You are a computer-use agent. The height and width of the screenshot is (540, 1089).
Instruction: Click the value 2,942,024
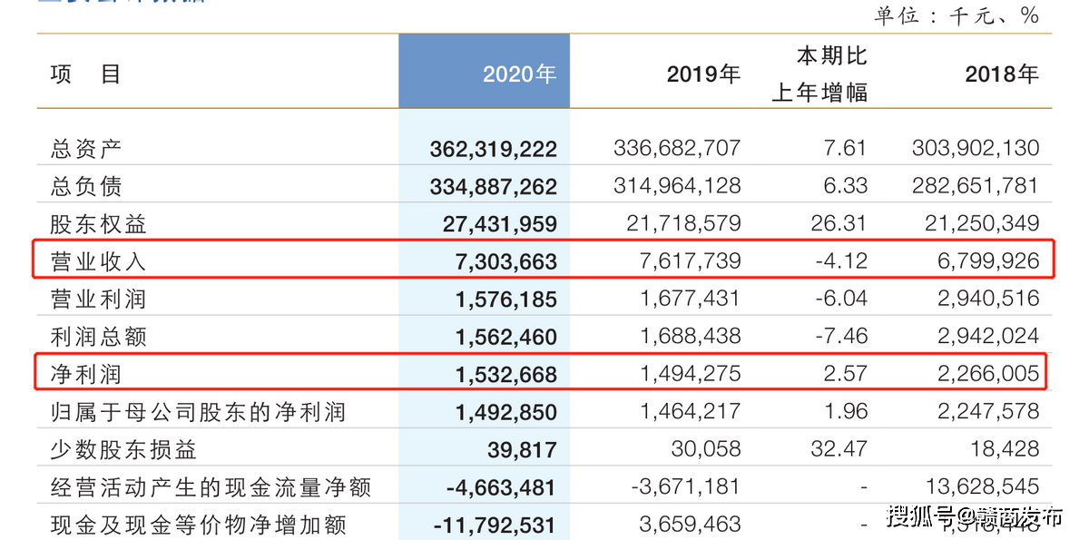click(988, 336)
